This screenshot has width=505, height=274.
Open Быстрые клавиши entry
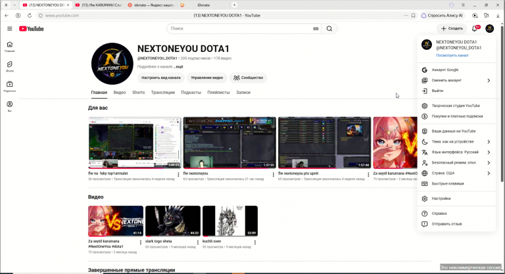(x=456, y=183)
